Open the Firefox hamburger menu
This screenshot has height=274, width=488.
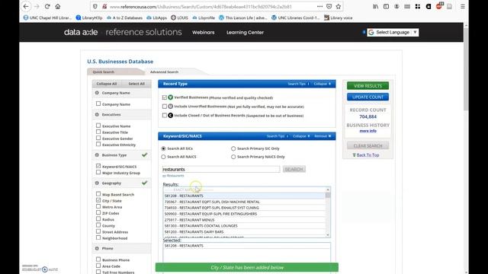[463, 7]
